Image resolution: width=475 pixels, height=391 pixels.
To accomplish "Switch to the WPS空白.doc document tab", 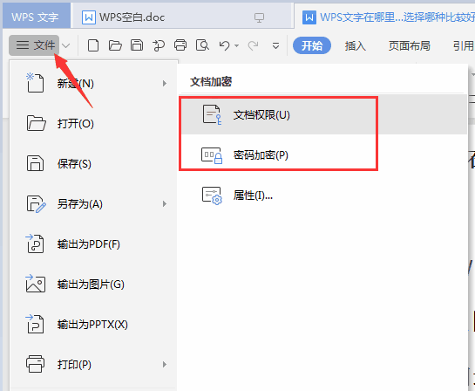I will click(182, 17).
